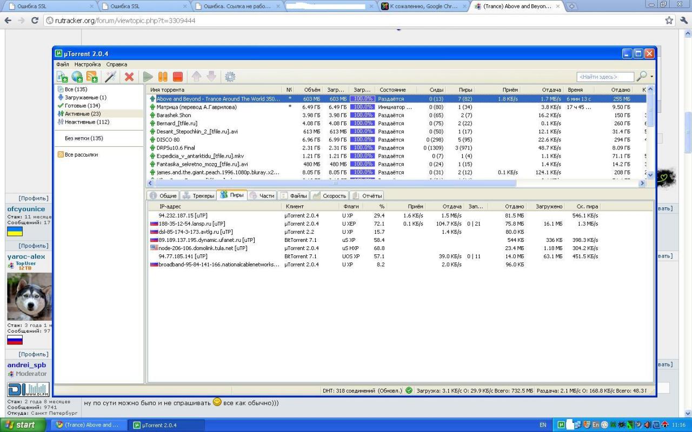Click the Найти здесь search field
The image size is (692, 432).
pyautogui.click(x=604, y=77)
